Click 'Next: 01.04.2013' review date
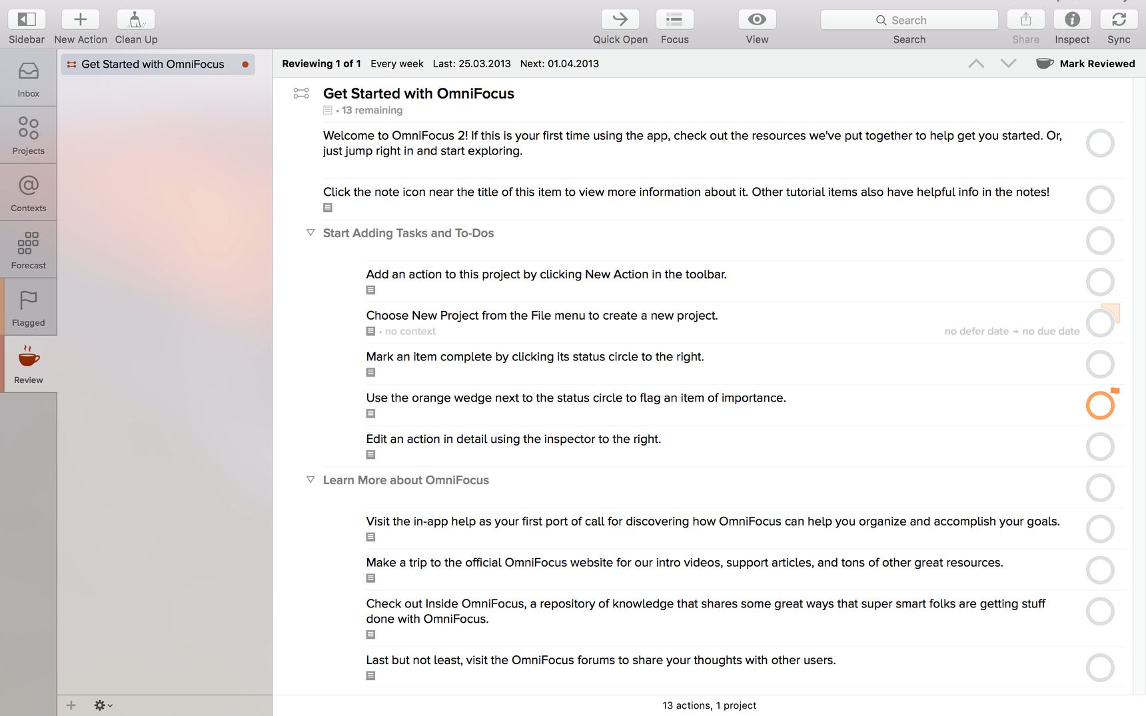Viewport: 1146px width, 716px height. tap(559, 64)
